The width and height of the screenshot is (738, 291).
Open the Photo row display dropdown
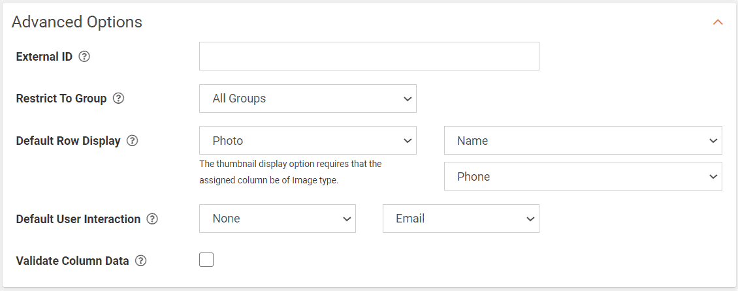click(x=308, y=140)
